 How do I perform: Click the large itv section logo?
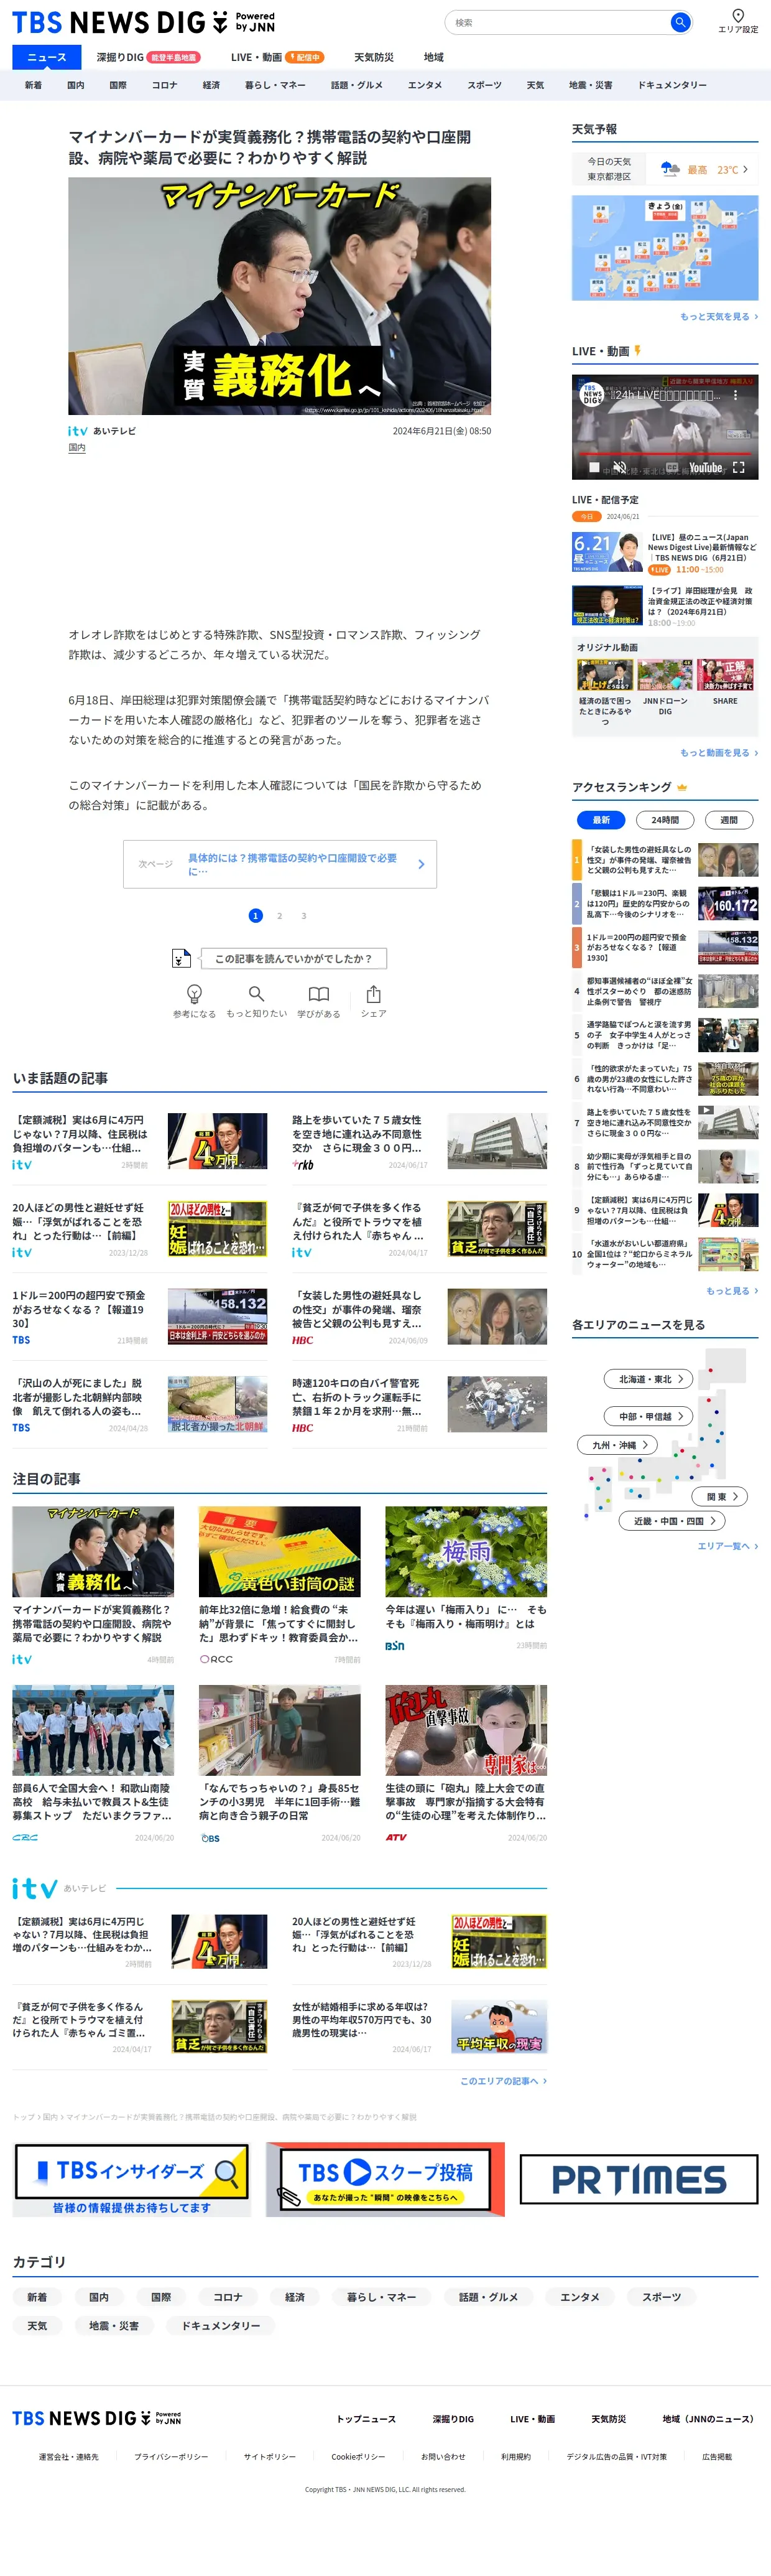pyautogui.click(x=35, y=1887)
